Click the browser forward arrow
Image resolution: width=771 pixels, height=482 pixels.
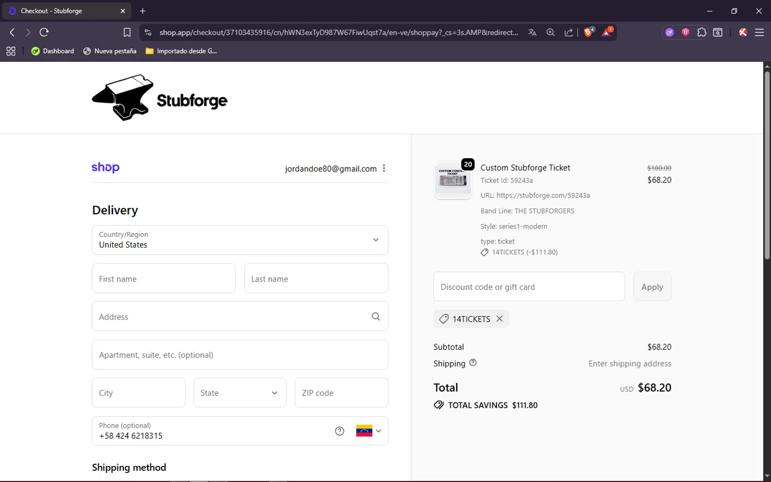(28, 32)
